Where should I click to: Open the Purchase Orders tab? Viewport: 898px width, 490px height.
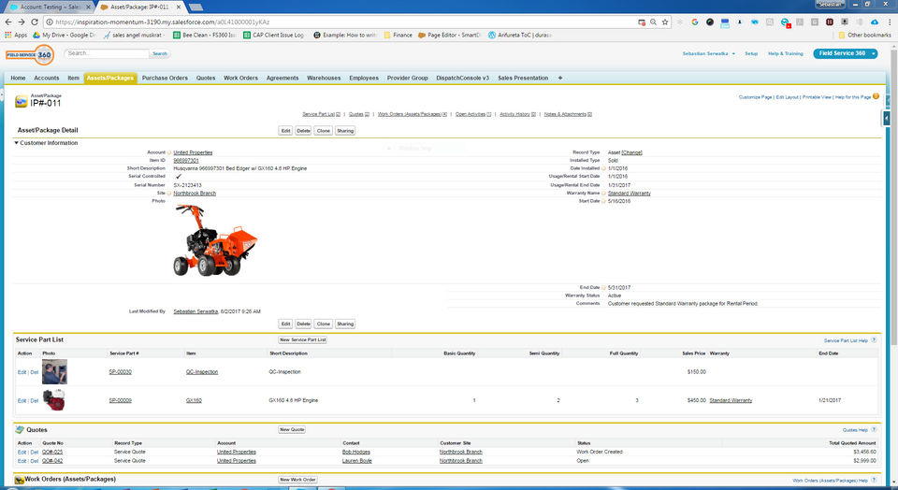pyautogui.click(x=165, y=78)
